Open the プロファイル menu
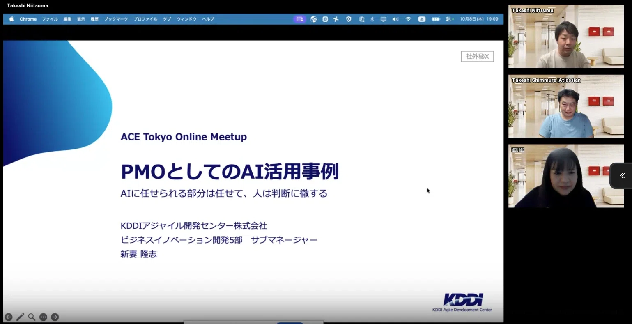The image size is (632, 324). (x=145, y=19)
